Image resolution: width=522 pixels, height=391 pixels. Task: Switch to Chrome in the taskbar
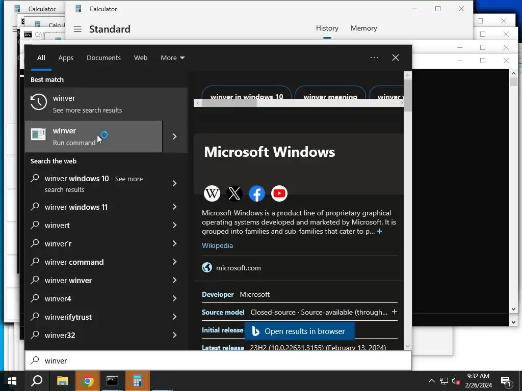tap(88, 381)
